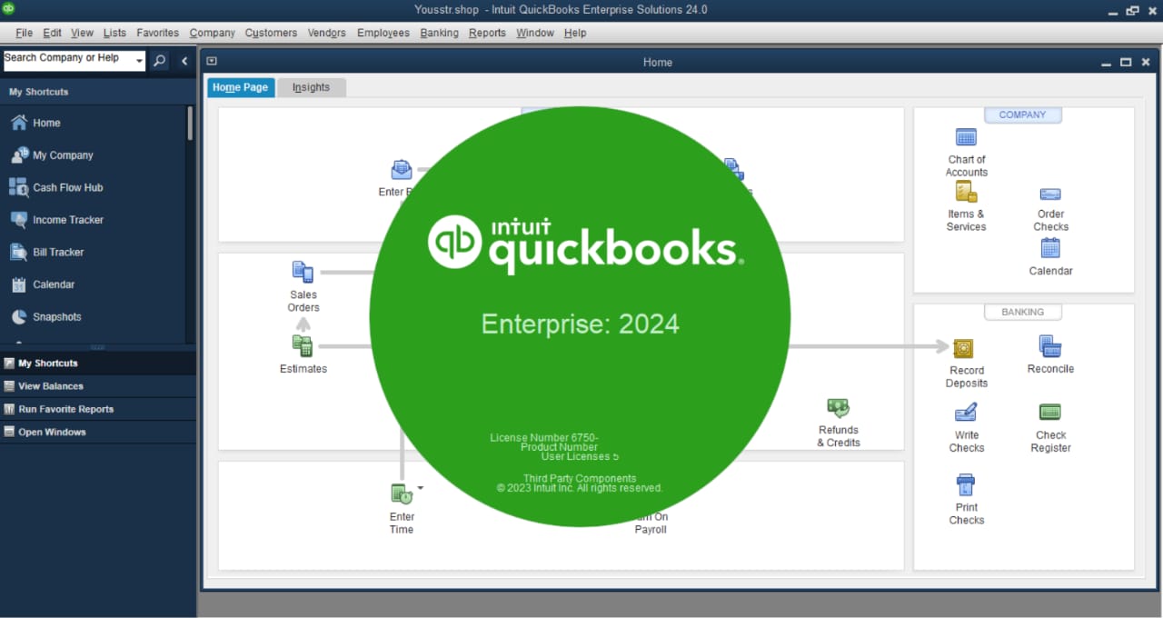Open Refunds & Credits icon
The height and width of the screenshot is (618, 1163).
(x=838, y=408)
